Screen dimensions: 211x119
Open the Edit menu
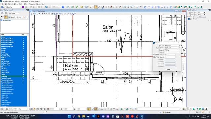coord(6,4)
